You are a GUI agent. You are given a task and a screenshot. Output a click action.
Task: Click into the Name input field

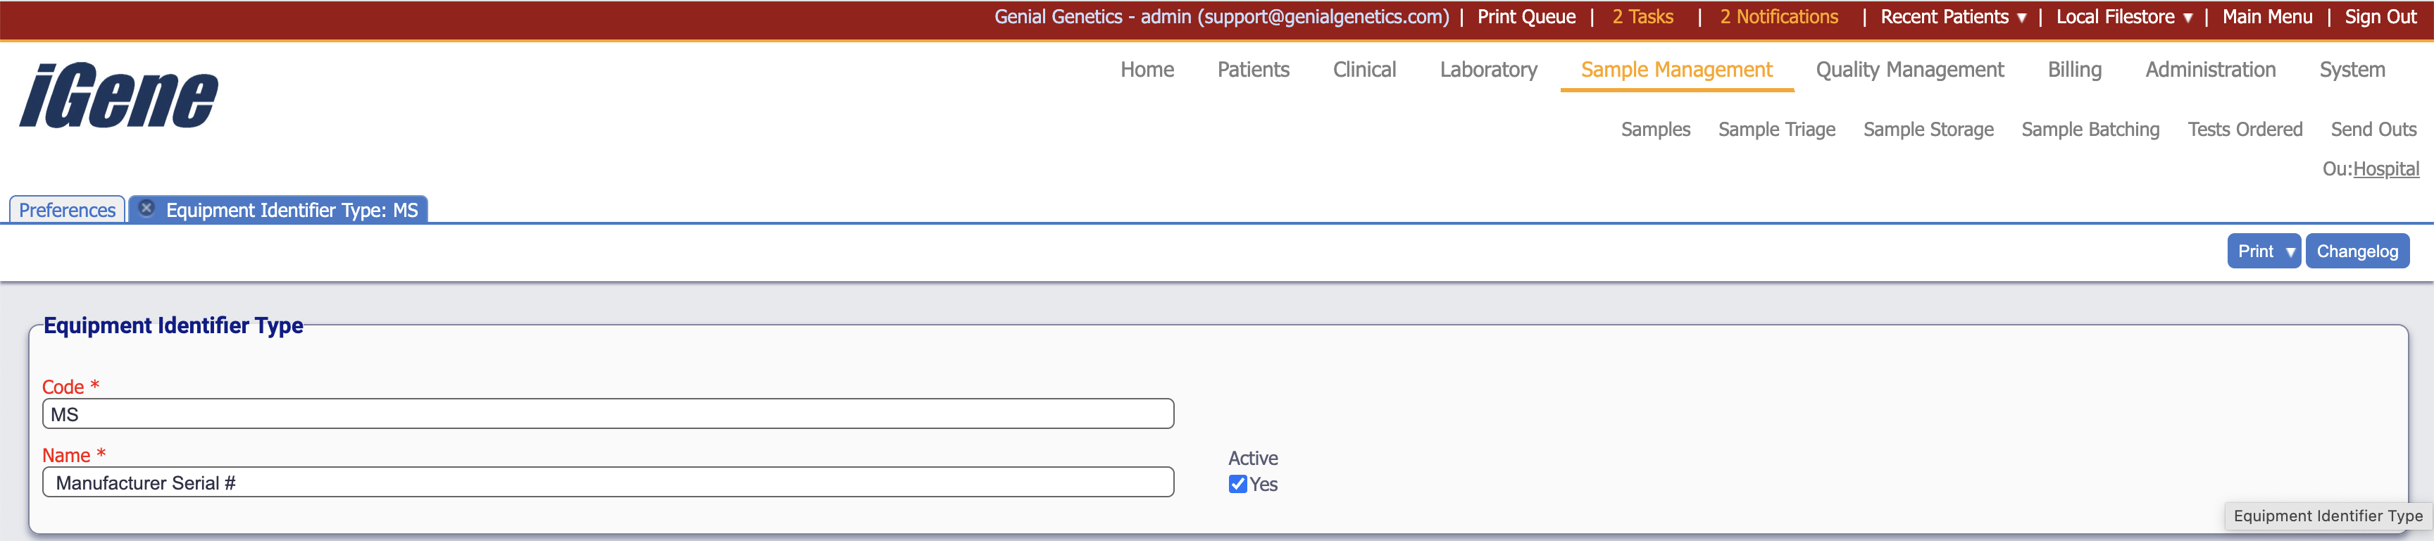click(x=608, y=483)
